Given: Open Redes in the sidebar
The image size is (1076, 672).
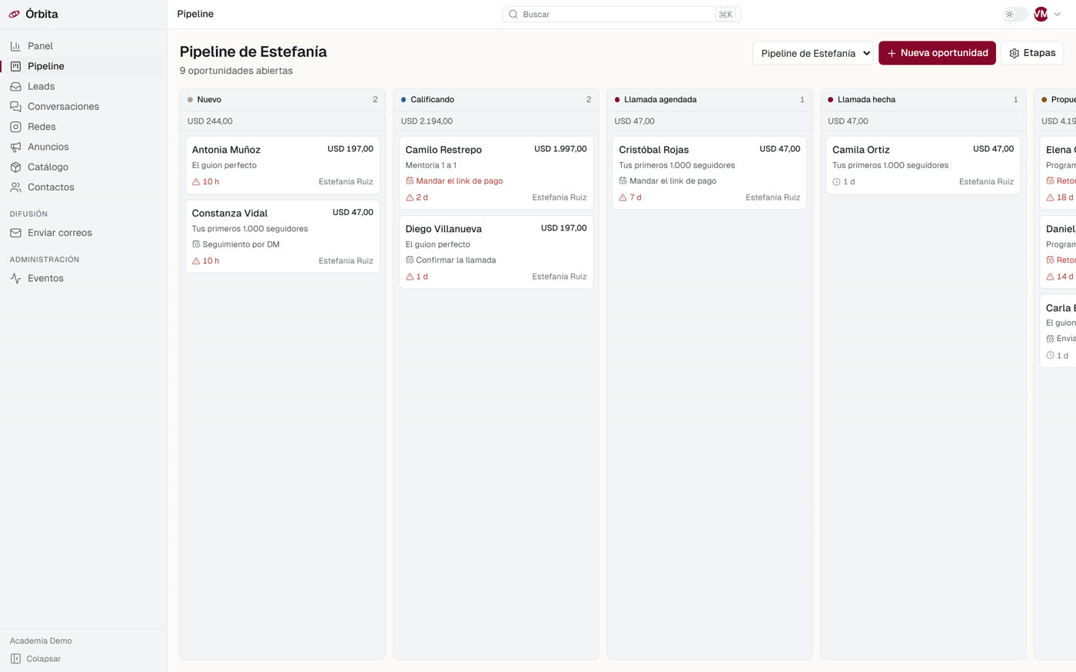Looking at the screenshot, I should tap(83, 127).
